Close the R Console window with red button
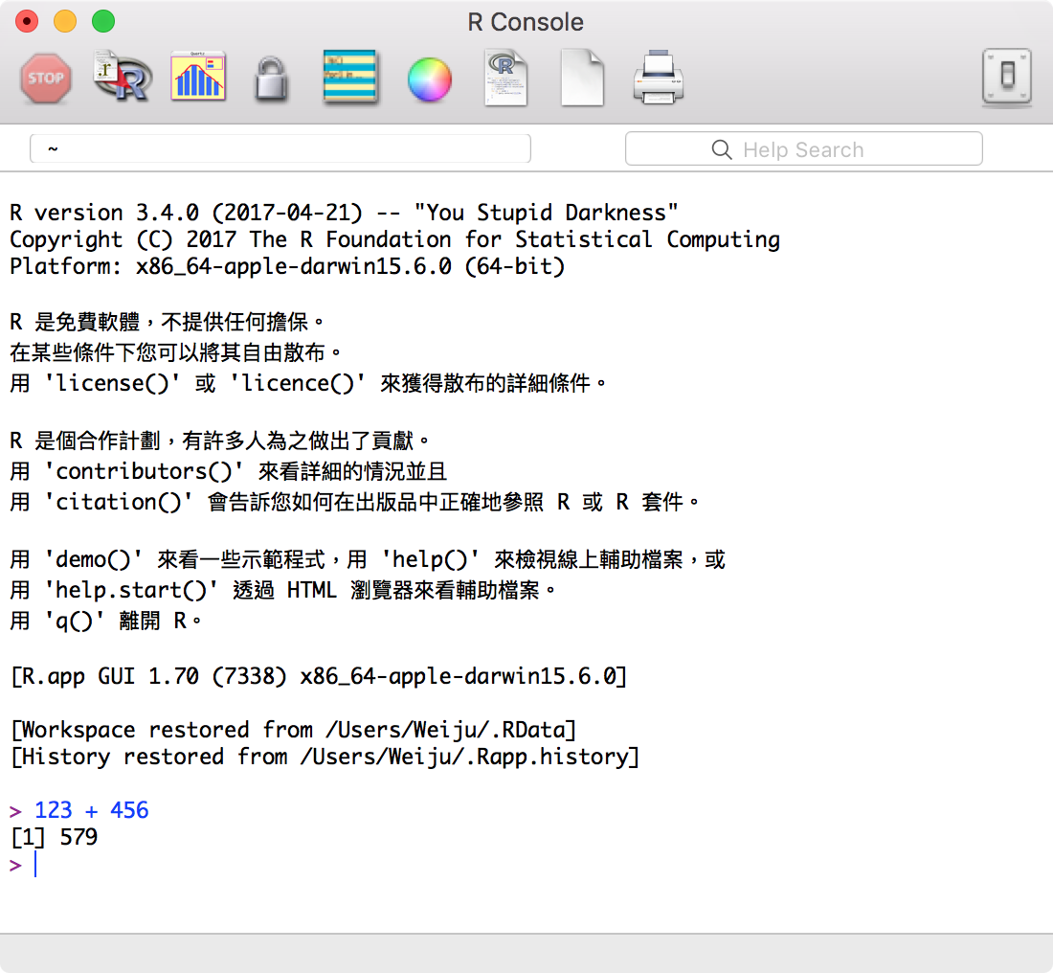Viewport: 1053px width, 973px height. (28, 21)
